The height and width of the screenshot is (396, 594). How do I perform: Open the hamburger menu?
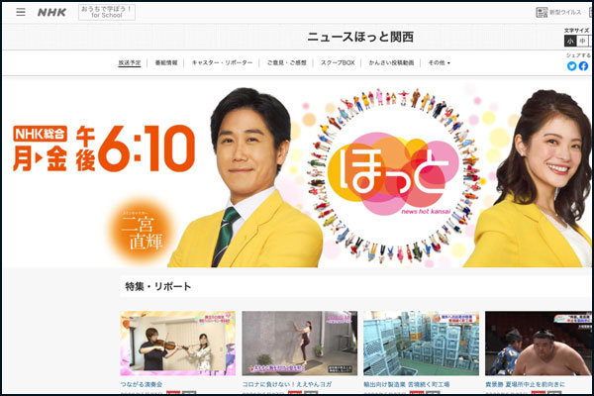(x=21, y=12)
